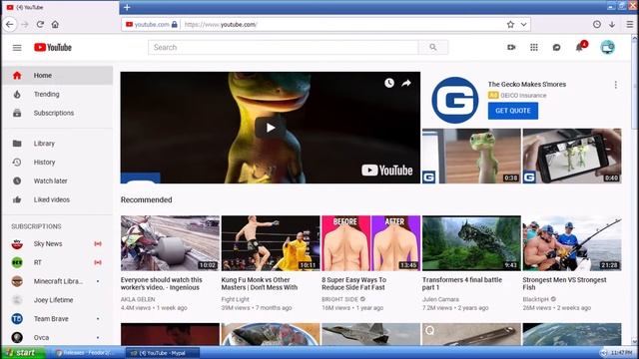Open Liked videos in the sidebar
This screenshot has width=639, height=359.
(58, 199)
